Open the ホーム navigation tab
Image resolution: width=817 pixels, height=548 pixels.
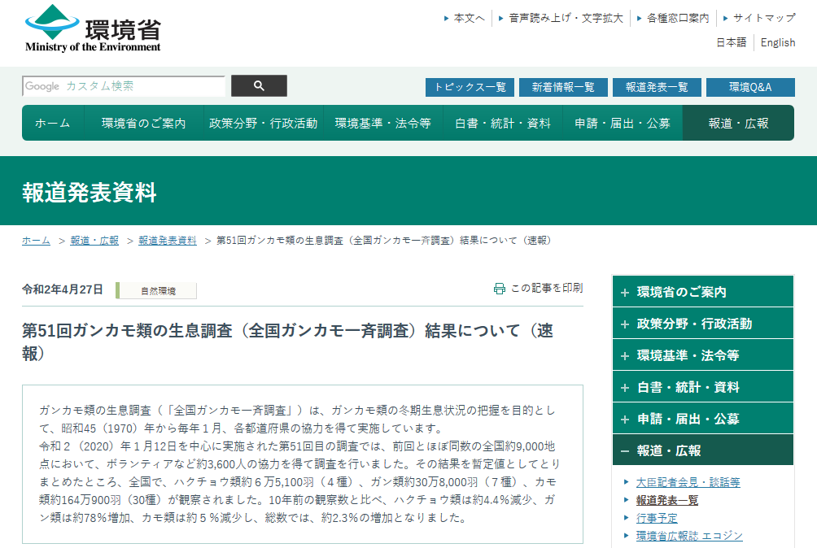coord(52,123)
